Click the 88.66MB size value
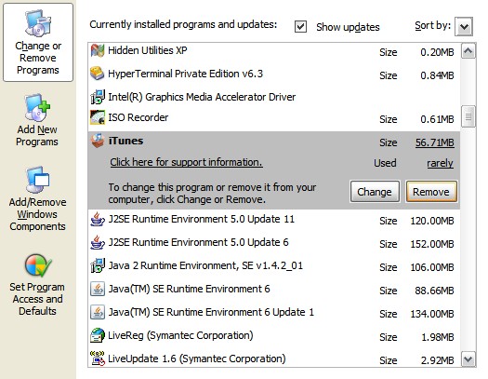Screen dimensions: 488x379 434,291
